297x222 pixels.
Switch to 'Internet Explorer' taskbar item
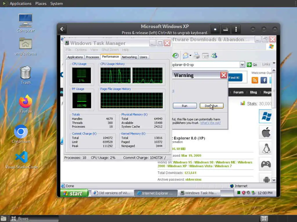click(155, 193)
